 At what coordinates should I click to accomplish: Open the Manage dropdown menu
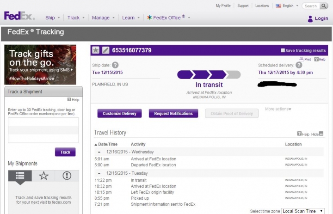pos(103,18)
